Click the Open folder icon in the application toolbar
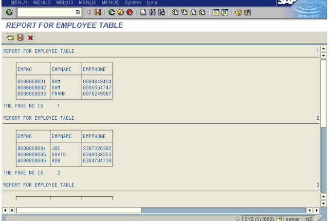 tap(10, 38)
